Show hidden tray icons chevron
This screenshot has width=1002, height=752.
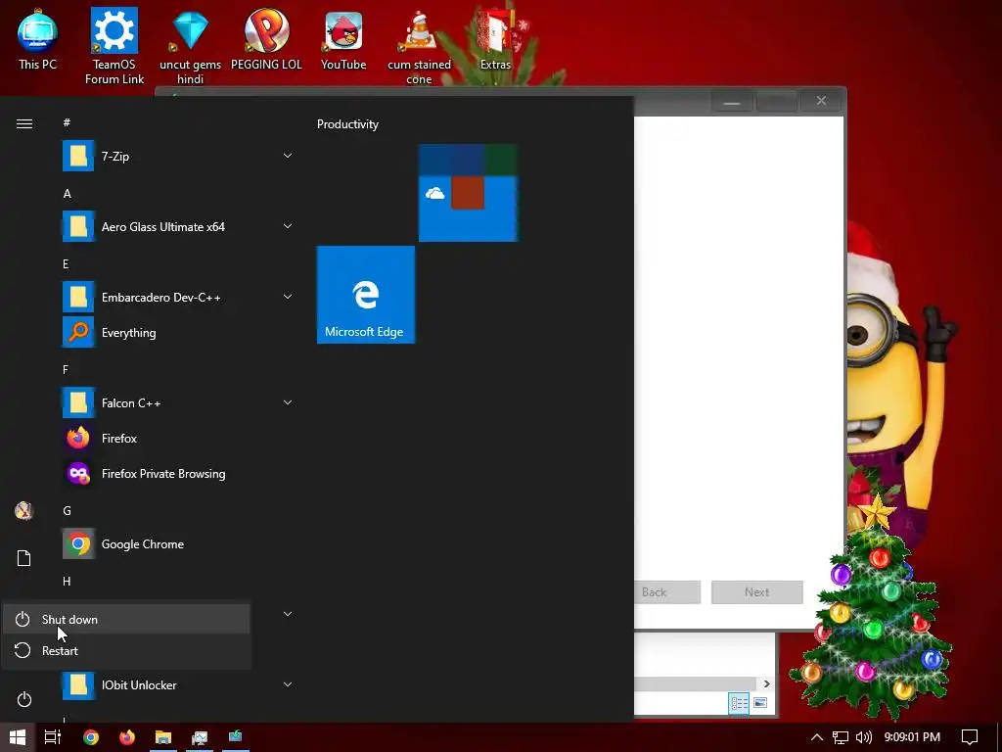pyautogui.click(x=817, y=737)
